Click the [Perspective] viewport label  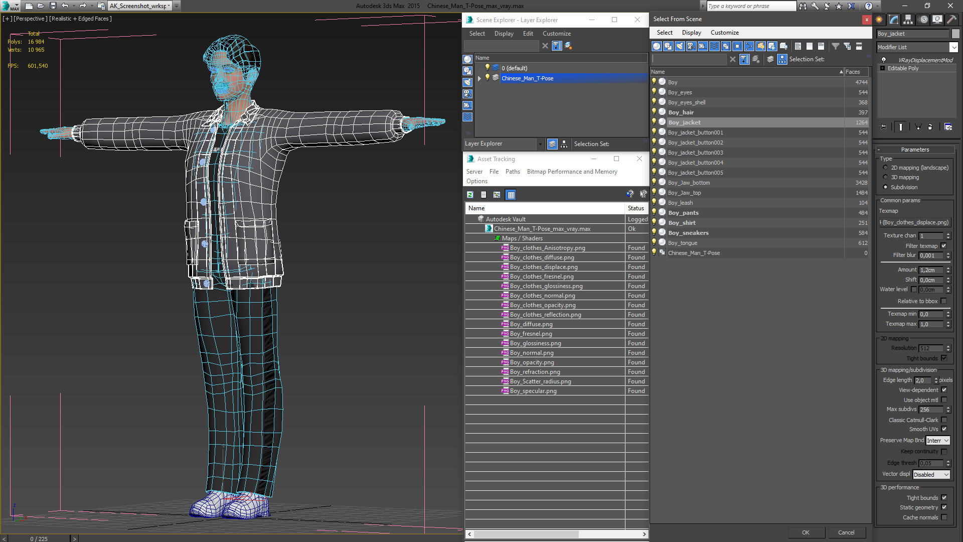click(30, 19)
